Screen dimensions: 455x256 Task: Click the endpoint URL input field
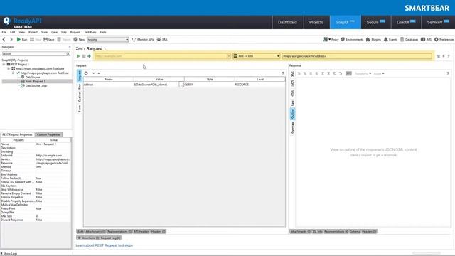161,56
